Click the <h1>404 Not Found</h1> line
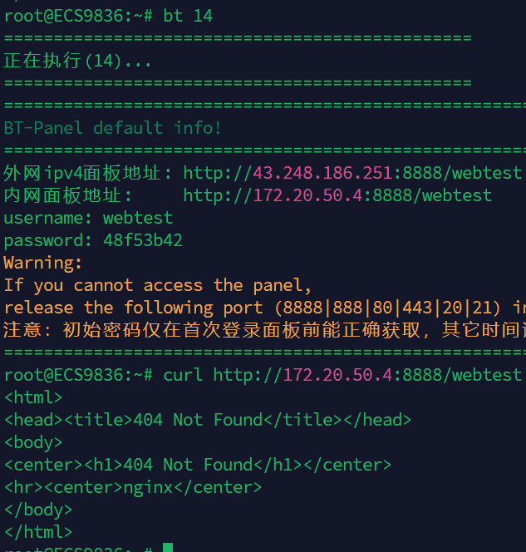This screenshot has width=526, height=552. pyautogui.click(x=198, y=465)
